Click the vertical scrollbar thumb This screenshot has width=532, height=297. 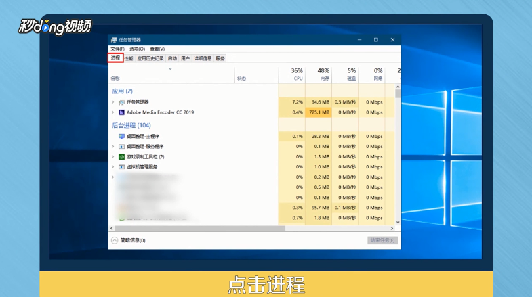coord(398,93)
